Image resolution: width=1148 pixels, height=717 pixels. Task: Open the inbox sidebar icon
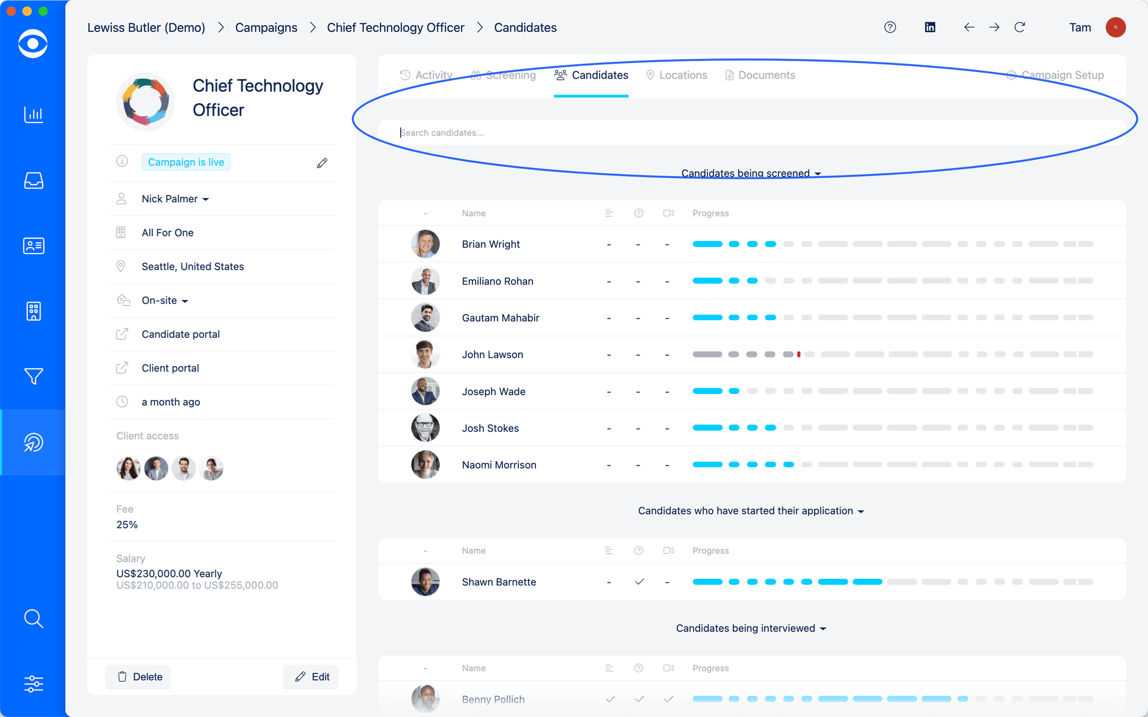tap(33, 180)
